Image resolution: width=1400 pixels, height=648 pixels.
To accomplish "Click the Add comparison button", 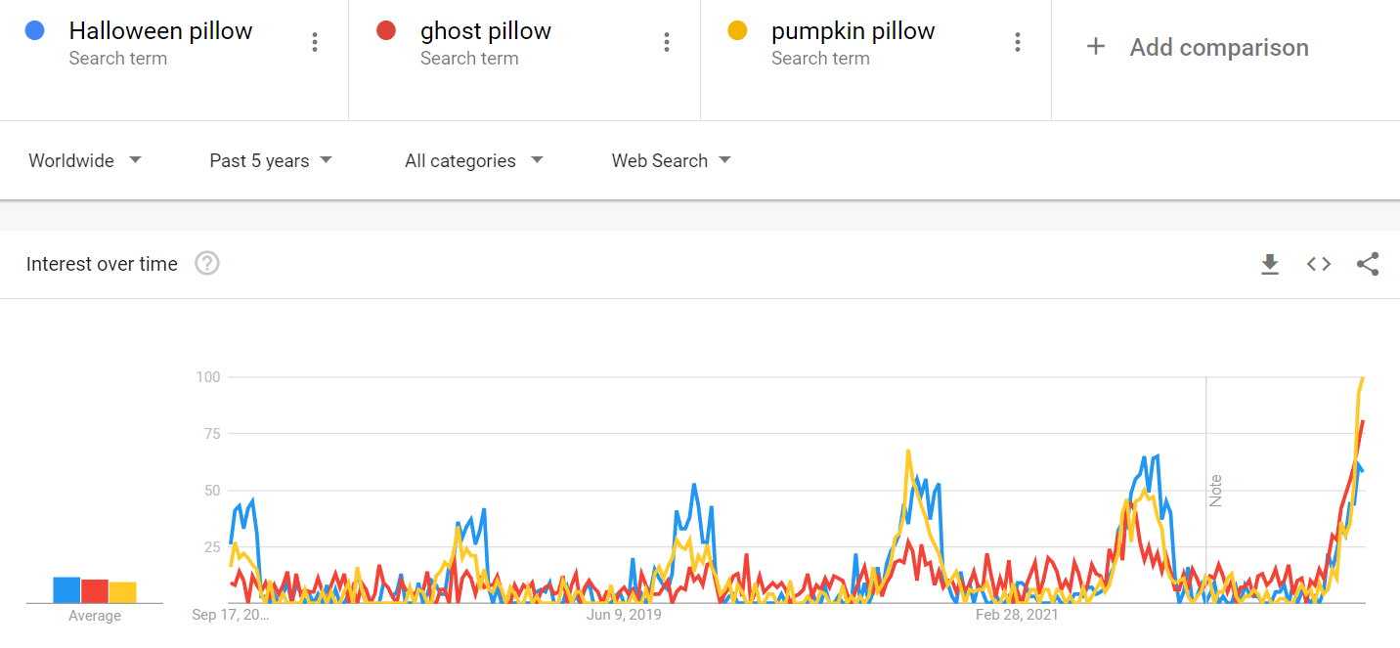I will (1218, 47).
